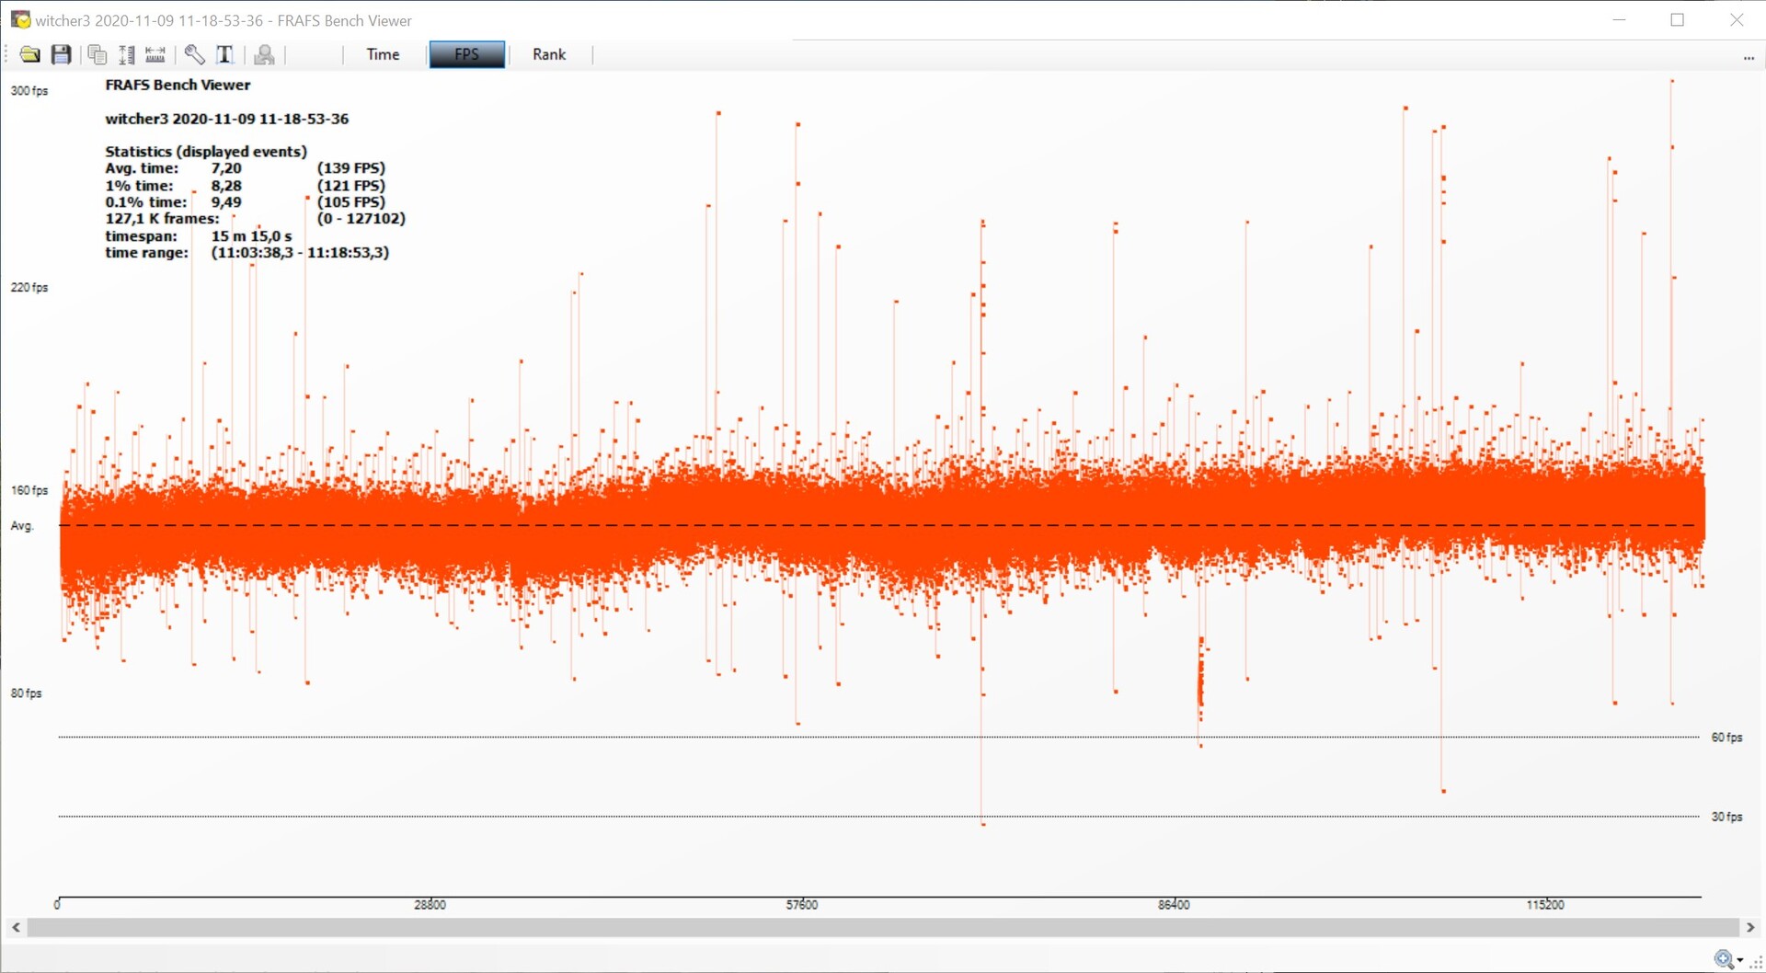Open the zoom dropdown arrow
1766x973 pixels.
(x=1740, y=960)
